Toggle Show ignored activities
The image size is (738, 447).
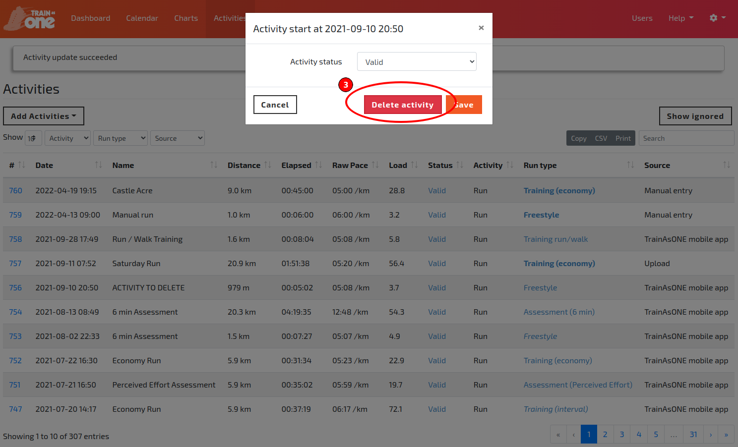tap(695, 116)
